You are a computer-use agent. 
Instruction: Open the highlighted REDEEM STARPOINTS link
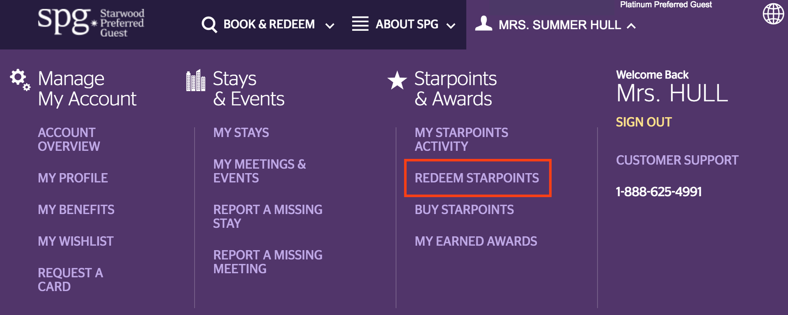(x=477, y=178)
